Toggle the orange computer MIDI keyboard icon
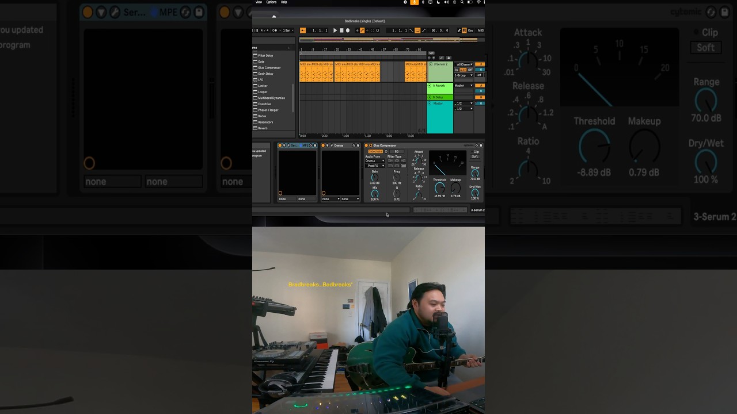The height and width of the screenshot is (414, 737). click(464, 30)
